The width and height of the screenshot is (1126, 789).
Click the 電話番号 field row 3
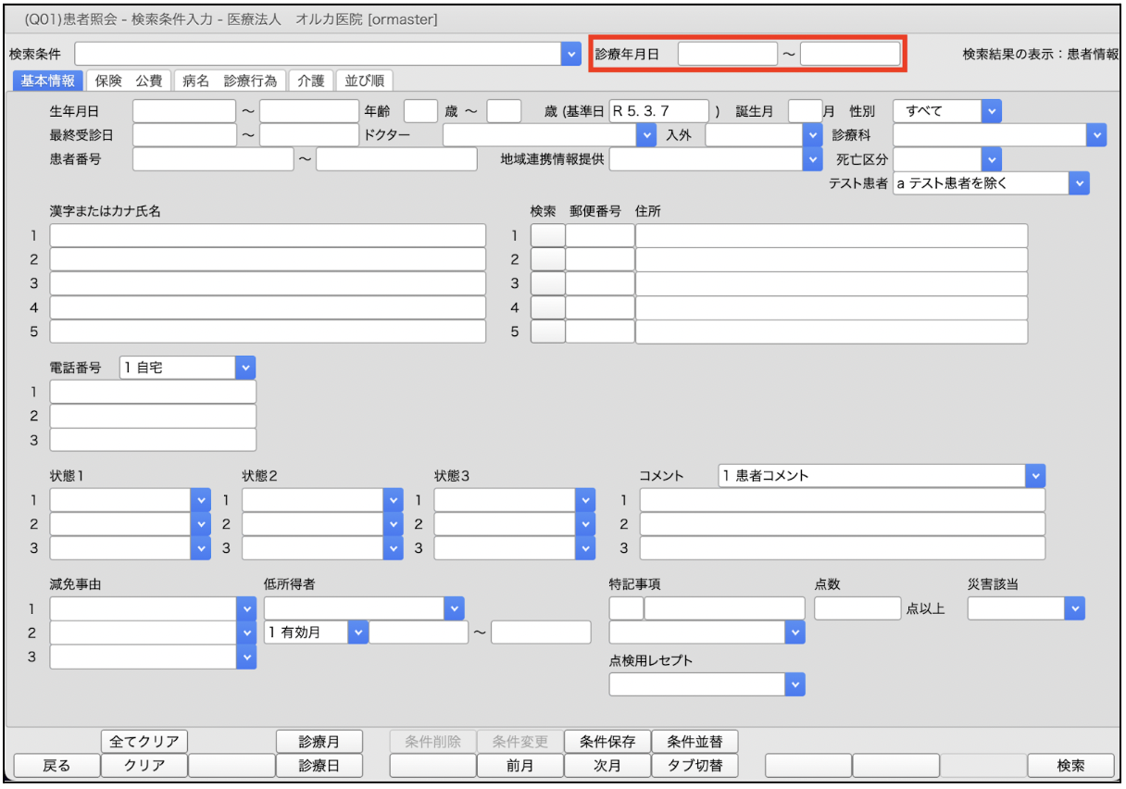[x=153, y=440]
